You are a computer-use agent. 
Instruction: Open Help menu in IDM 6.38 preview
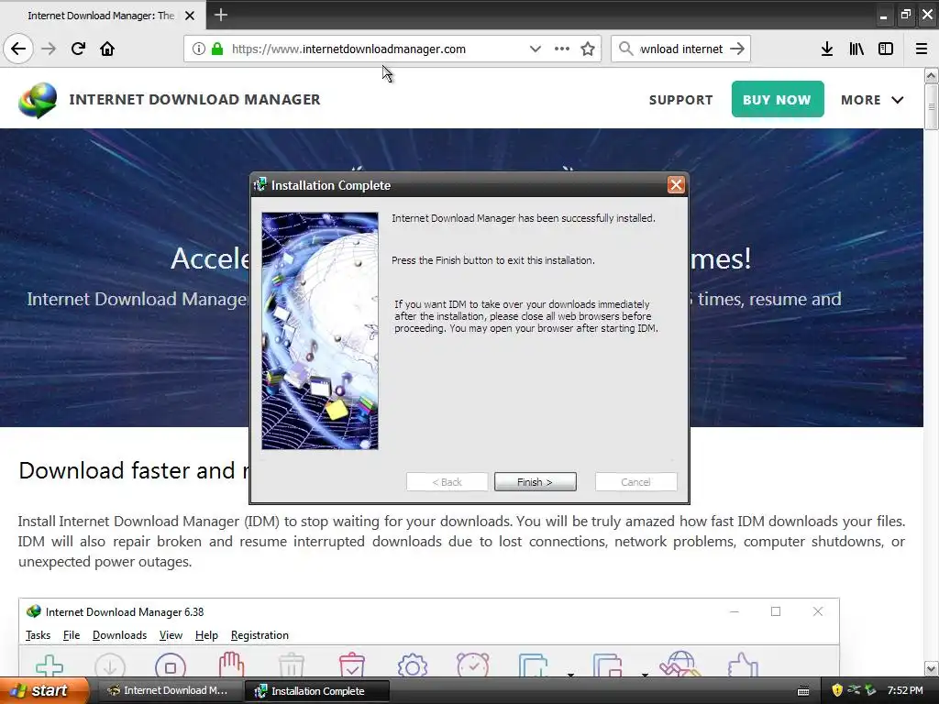206,635
